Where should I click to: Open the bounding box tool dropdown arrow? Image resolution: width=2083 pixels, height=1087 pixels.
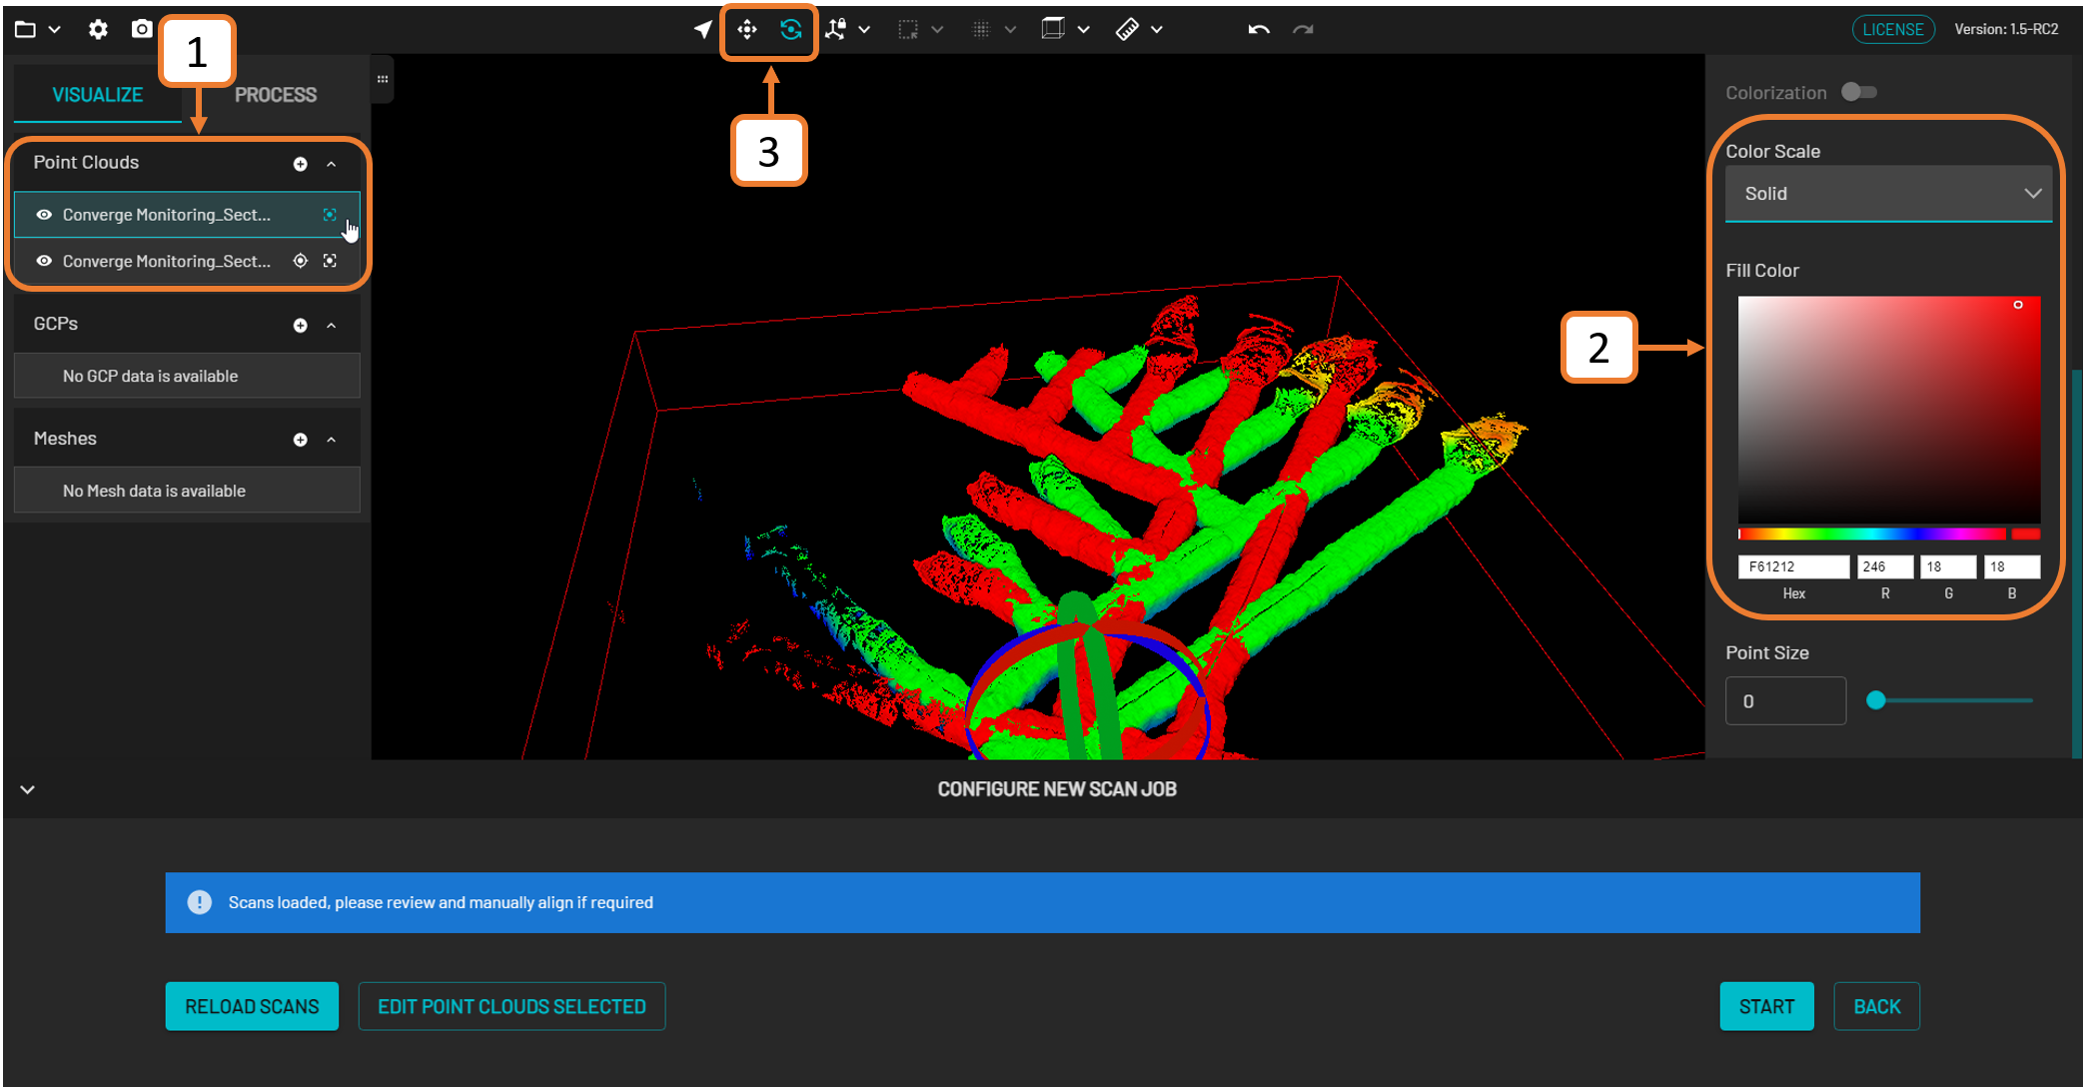click(1084, 30)
